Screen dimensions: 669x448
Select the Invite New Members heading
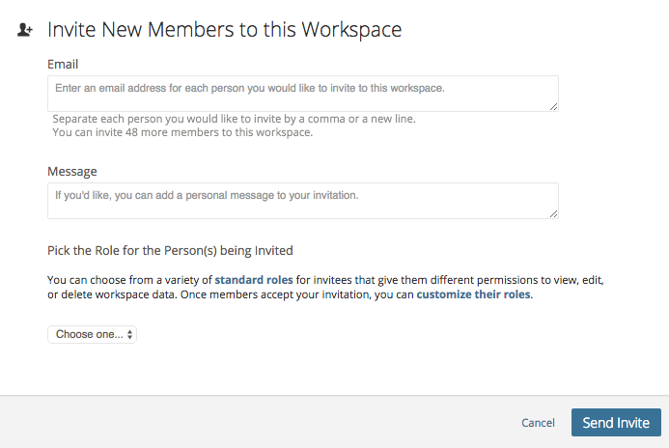click(x=224, y=29)
